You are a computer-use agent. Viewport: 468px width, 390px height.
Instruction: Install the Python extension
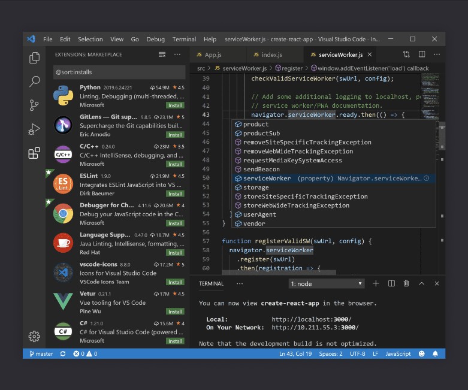pyautogui.click(x=175, y=105)
